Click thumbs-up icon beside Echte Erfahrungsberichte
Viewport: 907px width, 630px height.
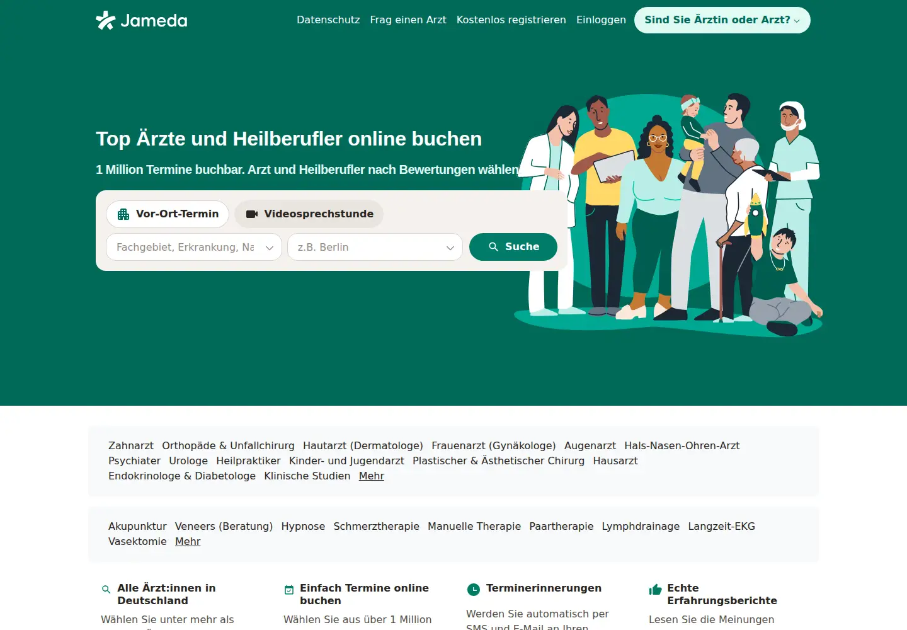pos(655,590)
